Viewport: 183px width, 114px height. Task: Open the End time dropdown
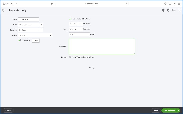81,29
